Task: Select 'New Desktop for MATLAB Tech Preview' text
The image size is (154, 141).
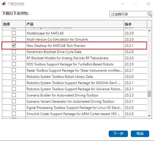Action: point(56,46)
